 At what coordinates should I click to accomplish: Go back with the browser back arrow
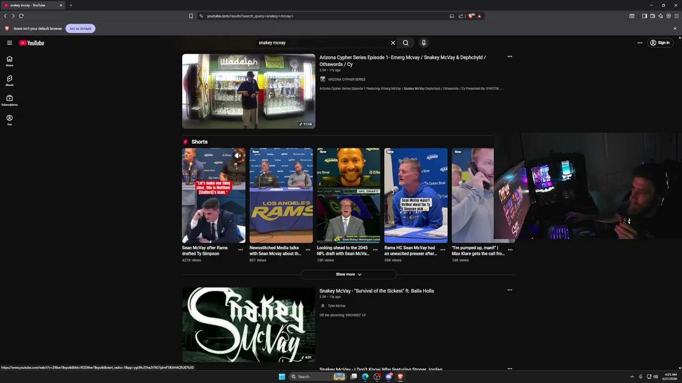pyautogui.click(x=5, y=16)
